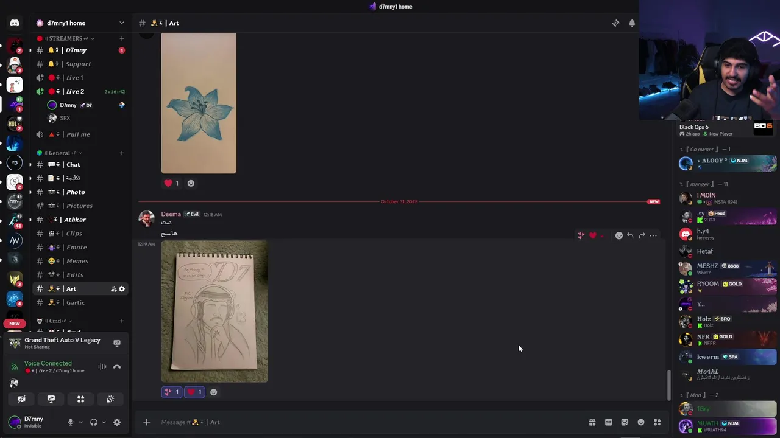Viewport: 780px width, 438px height.
Task: Open the Memes channel
Action: click(x=80, y=261)
